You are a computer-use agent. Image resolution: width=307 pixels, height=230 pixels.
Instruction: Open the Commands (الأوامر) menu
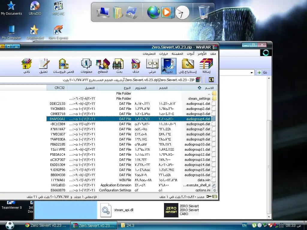click(202, 54)
